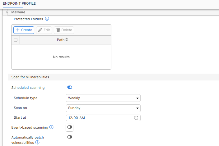Click the No results table area
219x146 pixels.
(61, 57)
